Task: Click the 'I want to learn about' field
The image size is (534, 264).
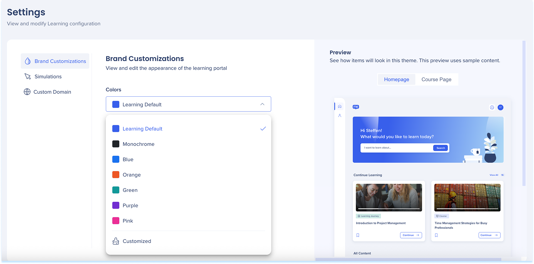Action: pos(396,148)
